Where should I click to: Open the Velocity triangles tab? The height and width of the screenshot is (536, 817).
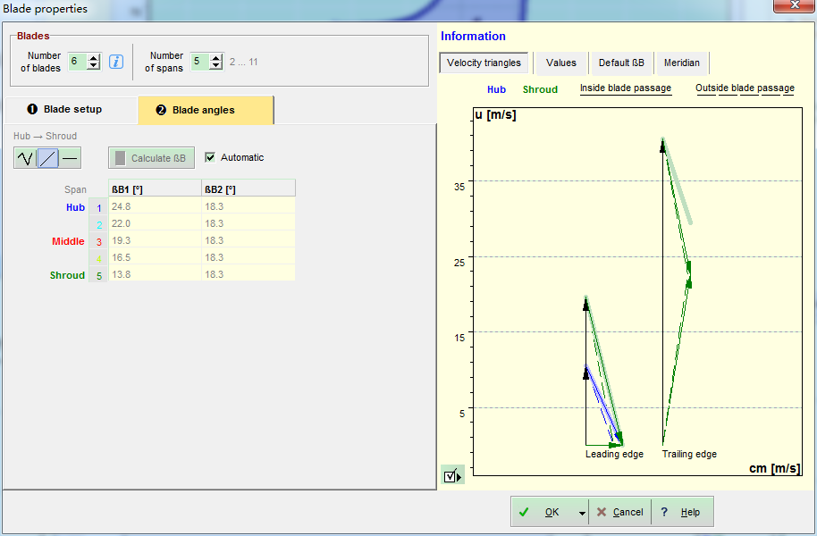coord(484,63)
